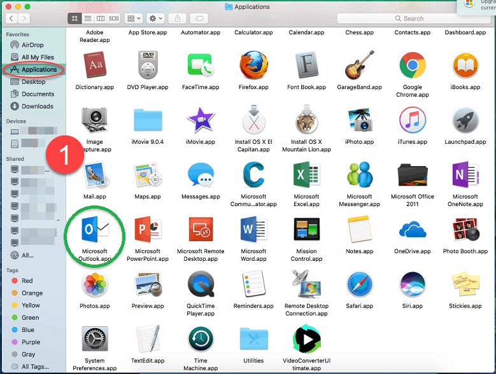
Task: Switch to column view
Action: point(101,18)
